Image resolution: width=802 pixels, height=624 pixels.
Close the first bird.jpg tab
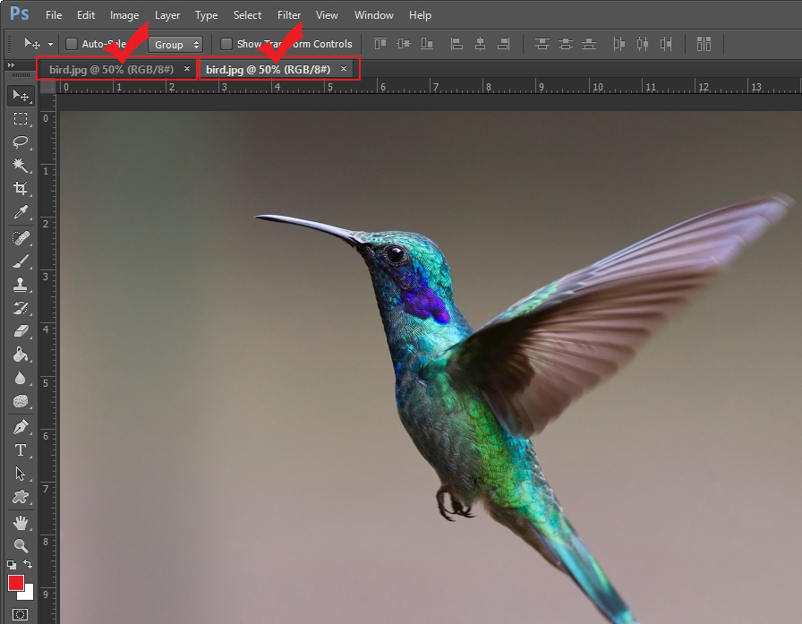(187, 69)
